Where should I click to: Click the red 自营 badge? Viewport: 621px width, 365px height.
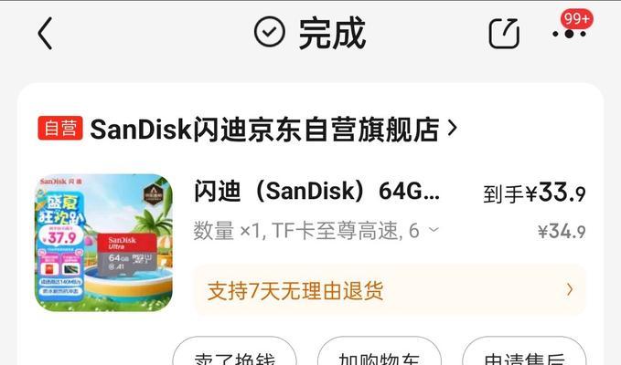click(x=60, y=128)
